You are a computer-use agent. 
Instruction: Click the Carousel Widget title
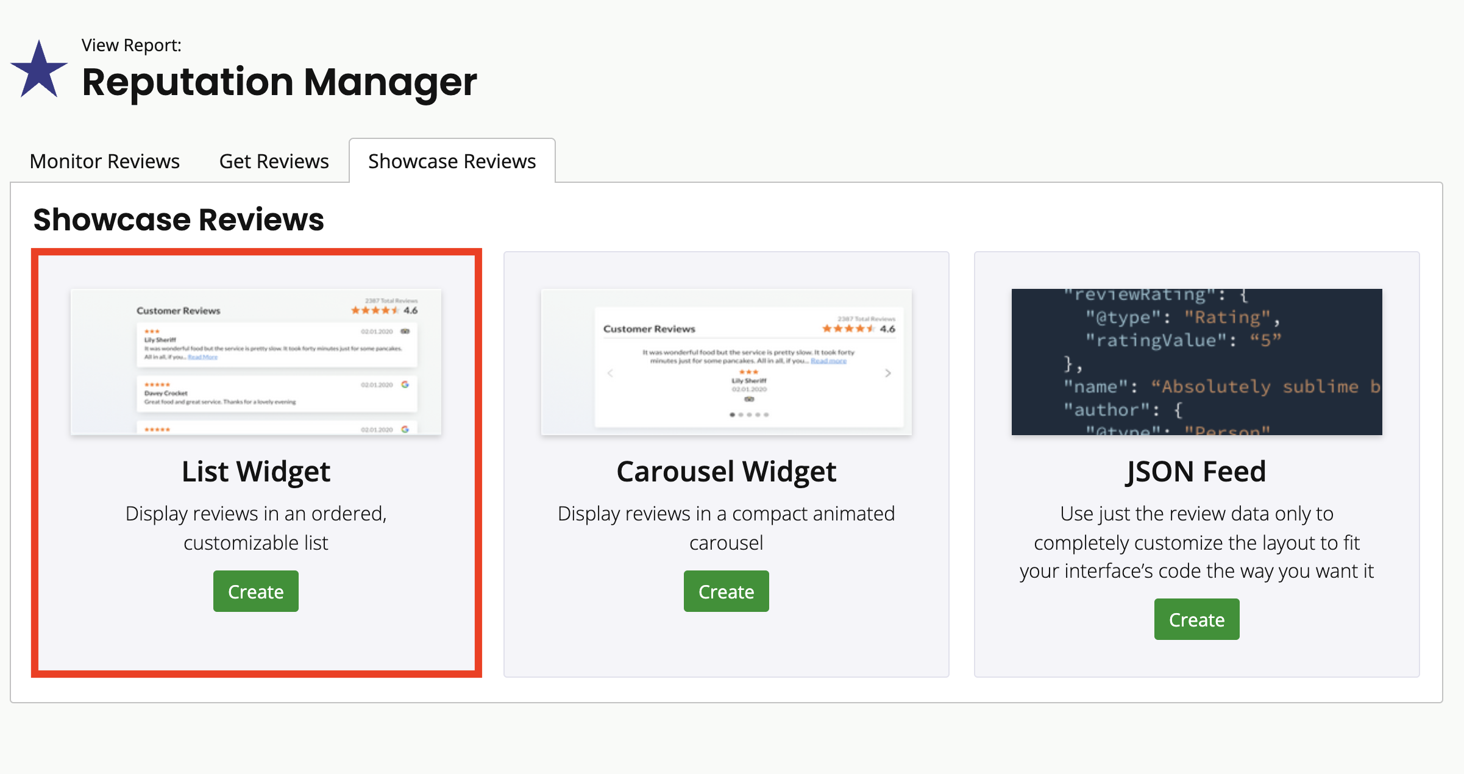pyautogui.click(x=727, y=472)
